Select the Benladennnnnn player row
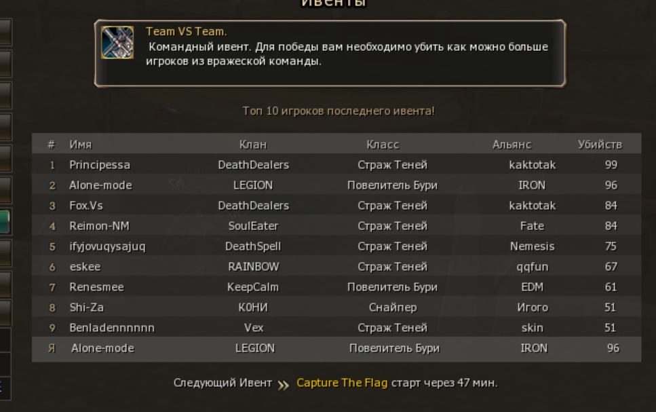 tap(112, 328)
